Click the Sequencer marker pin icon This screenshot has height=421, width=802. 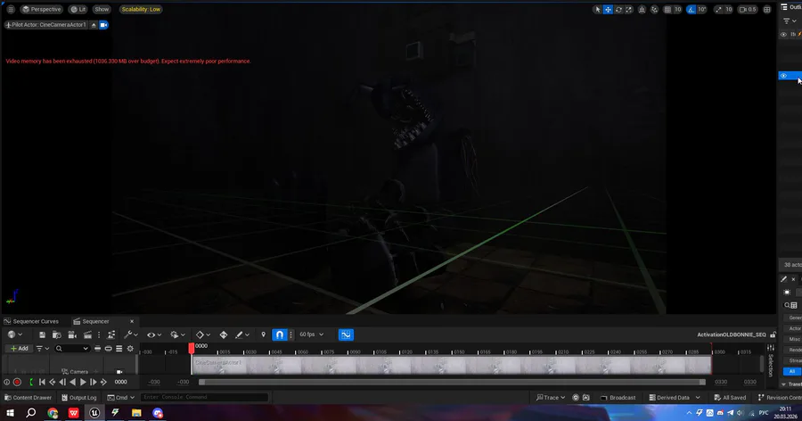tap(264, 334)
